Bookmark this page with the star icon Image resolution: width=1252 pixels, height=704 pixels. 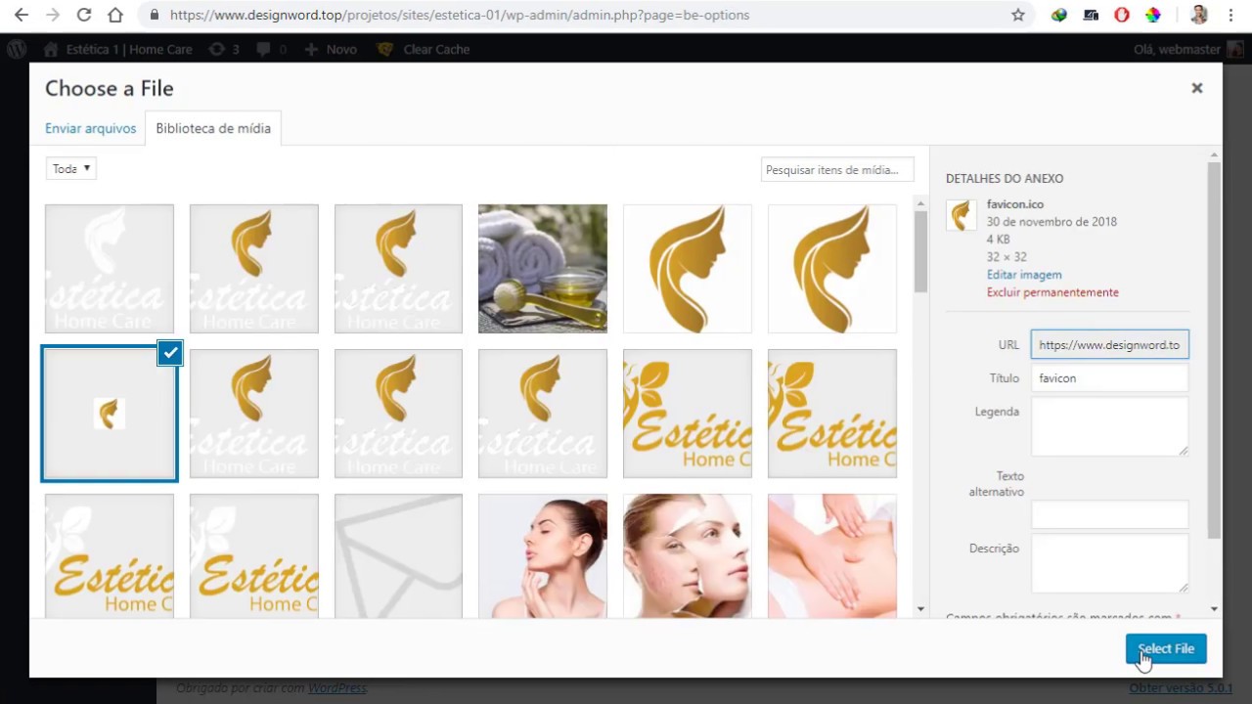pos(1018,15)
